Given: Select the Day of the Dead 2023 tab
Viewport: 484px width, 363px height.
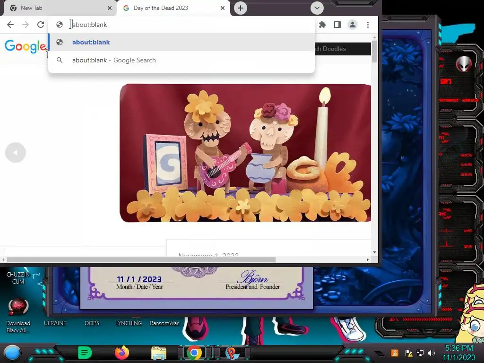Looking at the screenshot, I should pyautogui.click(x=173, y=8).
